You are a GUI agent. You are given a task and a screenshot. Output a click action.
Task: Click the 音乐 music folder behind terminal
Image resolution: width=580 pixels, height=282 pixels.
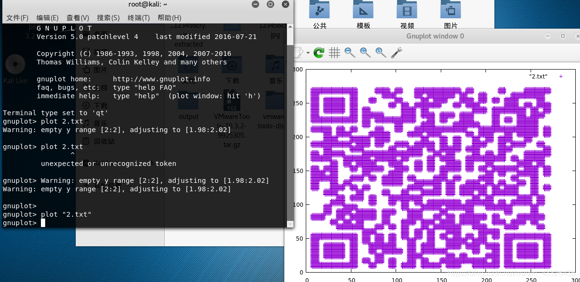point(276,70)
